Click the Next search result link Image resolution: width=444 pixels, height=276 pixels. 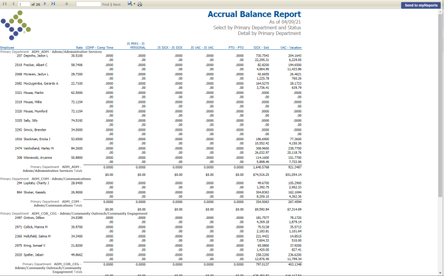click(117, 5)
